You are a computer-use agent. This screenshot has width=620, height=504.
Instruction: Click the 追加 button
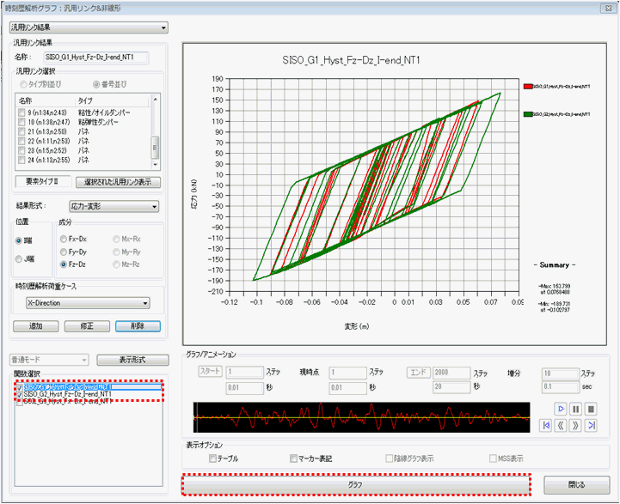point(36,326)
